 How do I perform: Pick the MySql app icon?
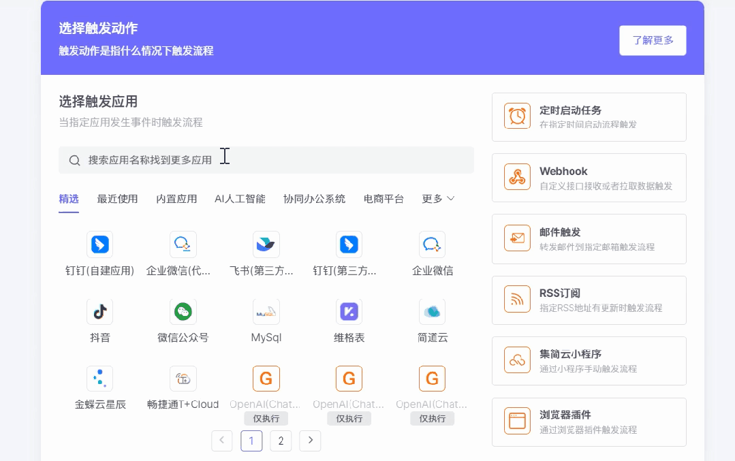click(266, 312)
